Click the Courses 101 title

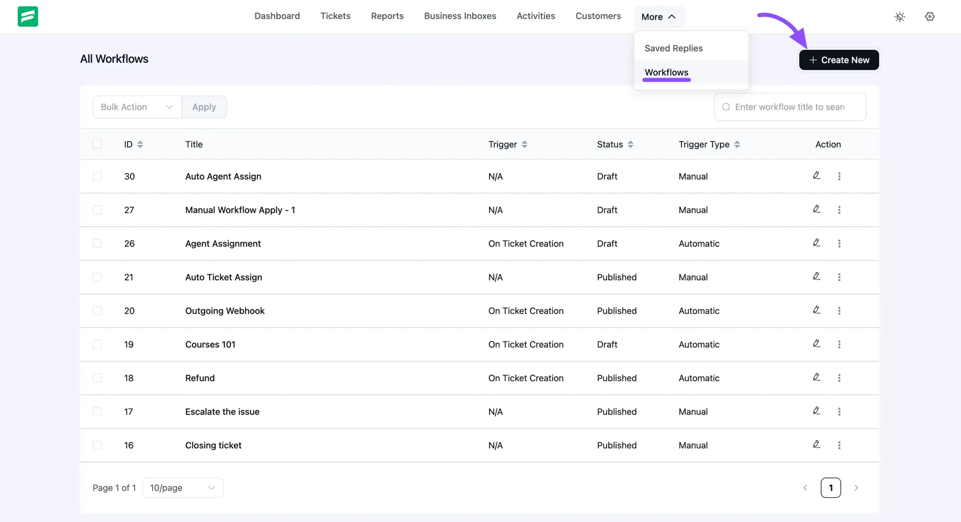pos(210,344)
